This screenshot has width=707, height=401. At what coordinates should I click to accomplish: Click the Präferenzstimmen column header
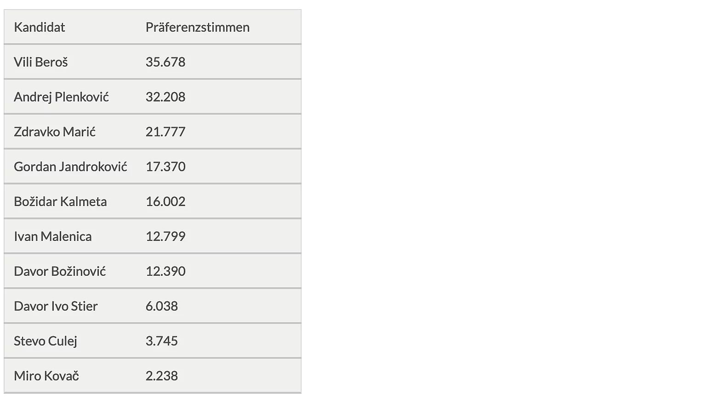coord(197,28)
